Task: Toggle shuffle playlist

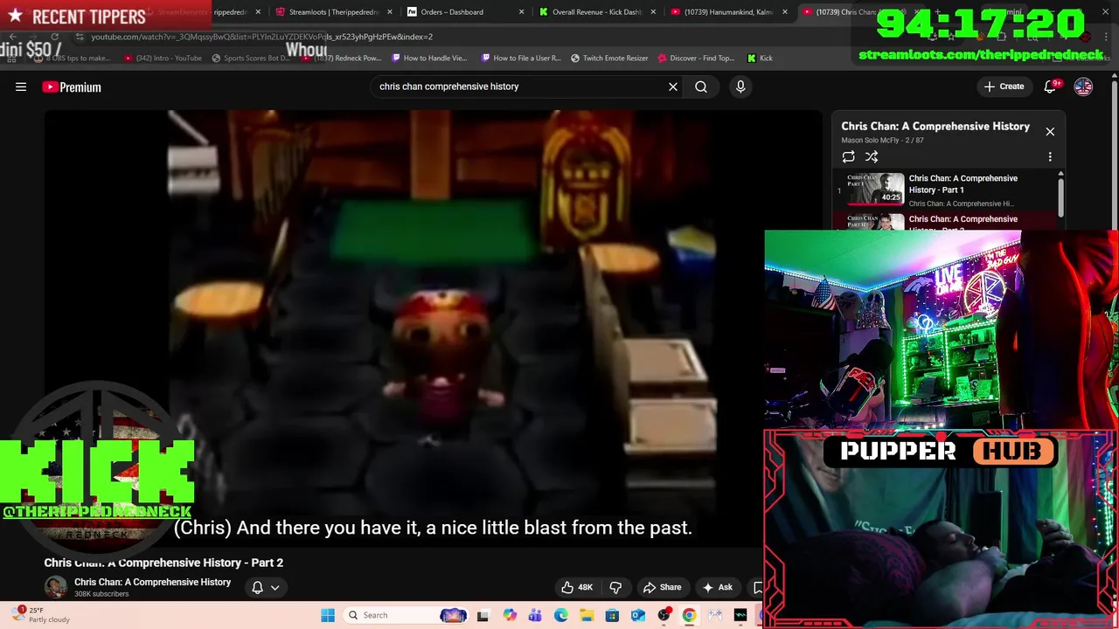Action: pos(872,157)
